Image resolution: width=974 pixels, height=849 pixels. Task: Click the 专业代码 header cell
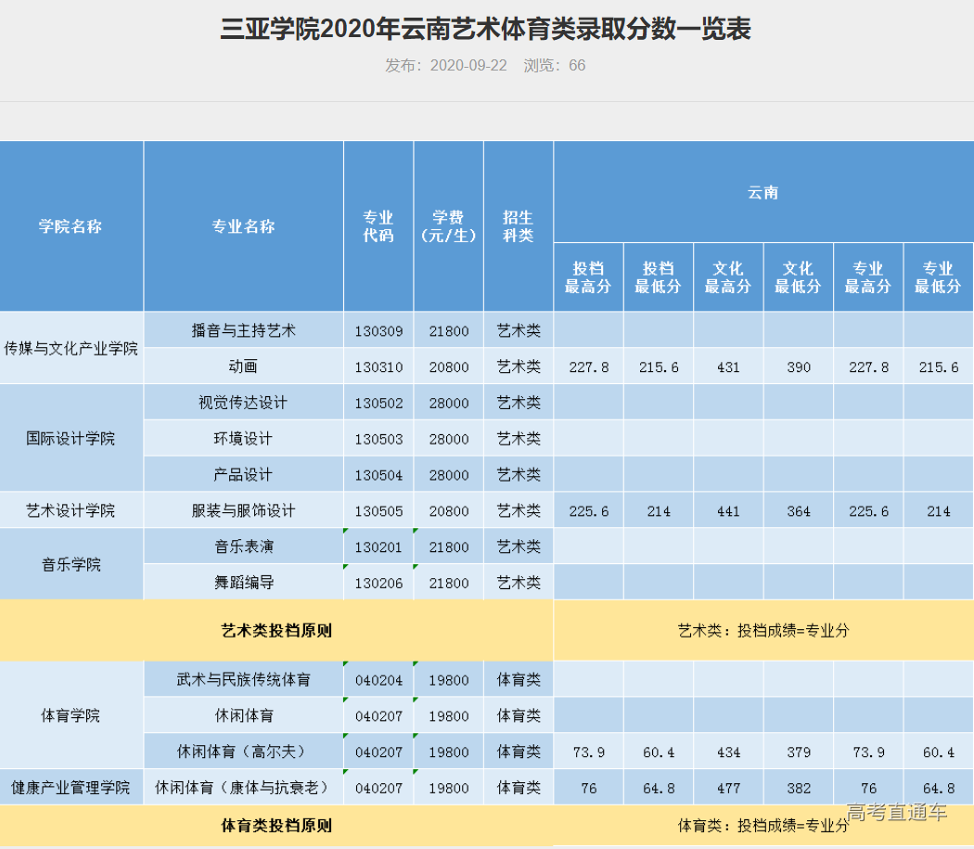tap(378, 225)
